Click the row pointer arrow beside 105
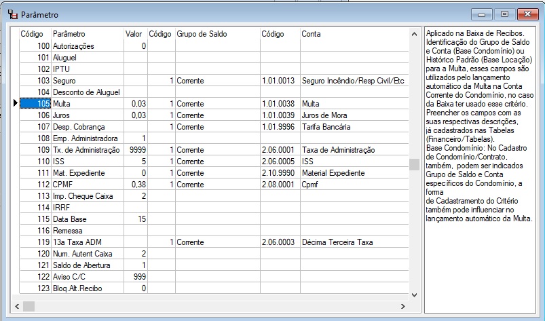545x321 pixels. click(16, 103)
